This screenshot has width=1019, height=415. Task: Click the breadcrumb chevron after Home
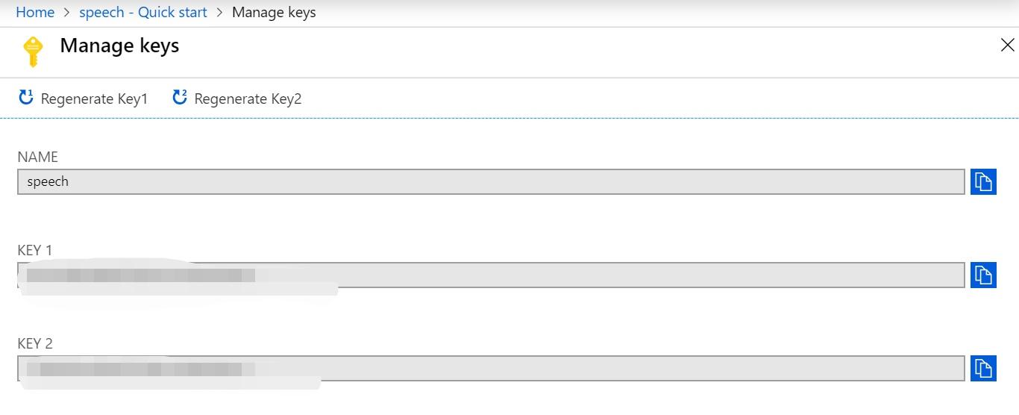pos(67,13)
